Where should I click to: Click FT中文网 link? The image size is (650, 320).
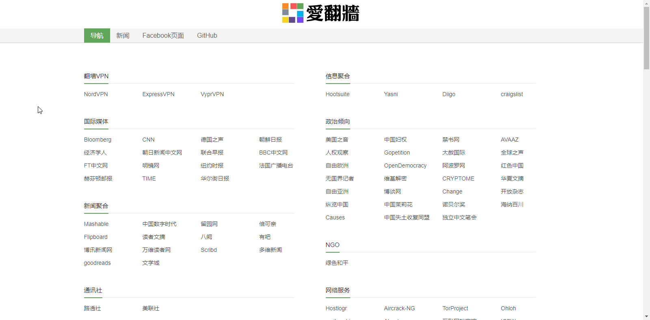[96, 165]
